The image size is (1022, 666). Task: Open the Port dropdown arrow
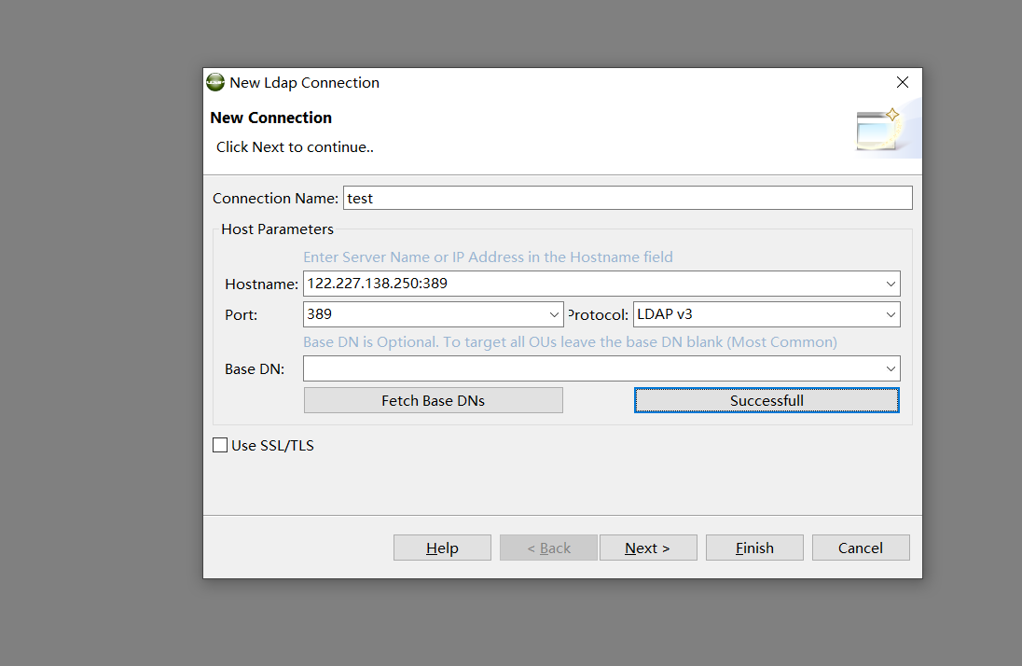click(x=554, y=314)
